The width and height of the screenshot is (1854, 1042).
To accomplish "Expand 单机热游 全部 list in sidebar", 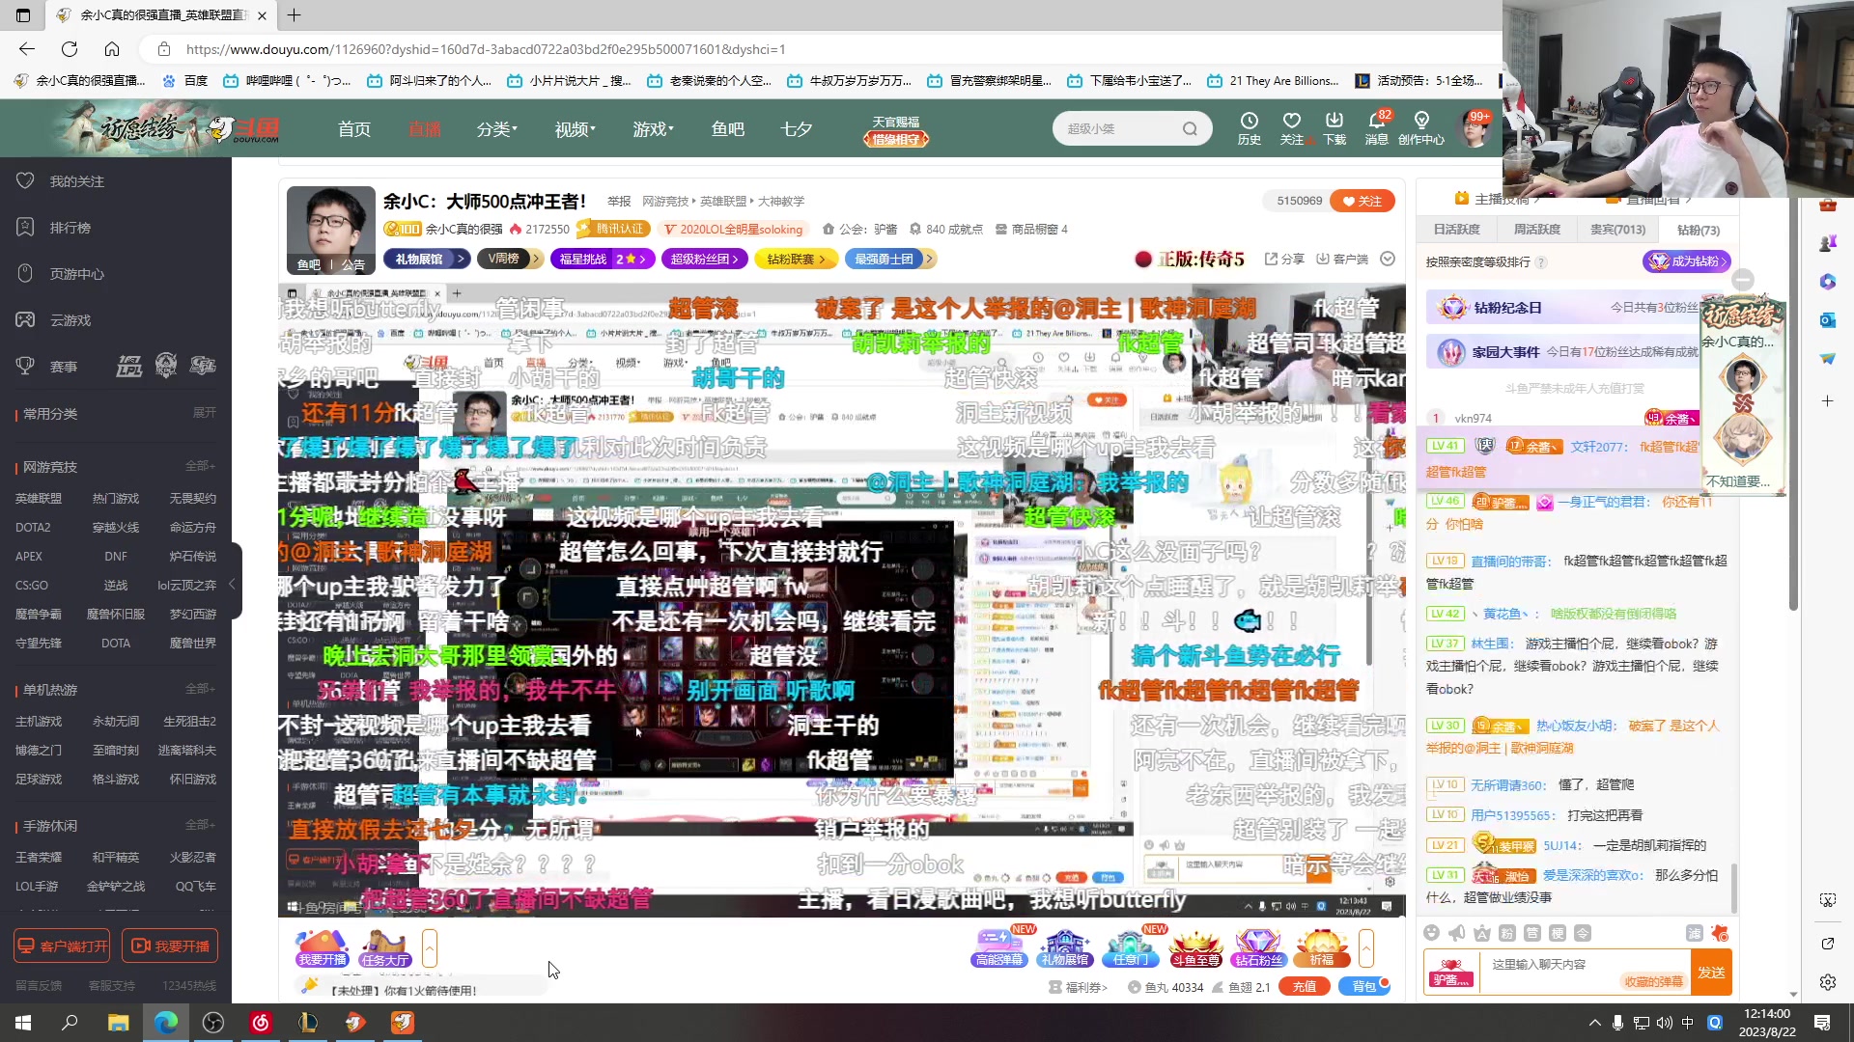I will click(x=200, y=689).
